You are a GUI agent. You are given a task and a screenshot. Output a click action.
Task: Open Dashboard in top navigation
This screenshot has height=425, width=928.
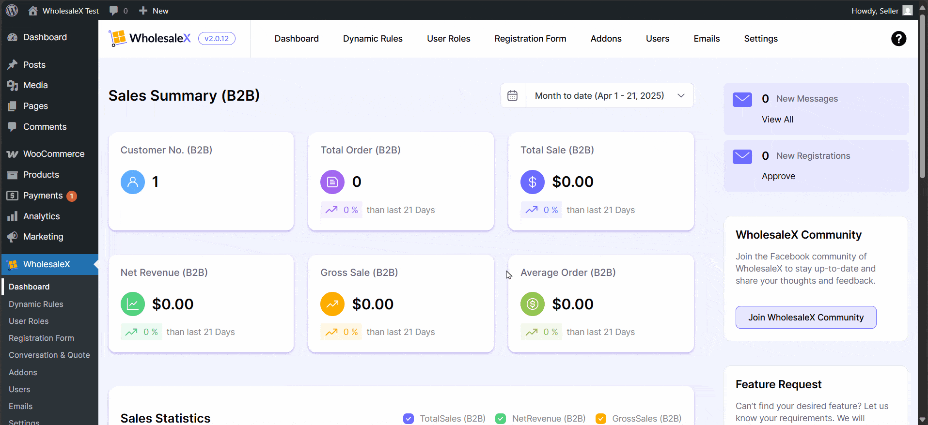click(297, 39)
